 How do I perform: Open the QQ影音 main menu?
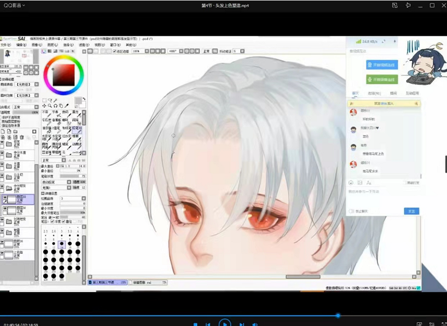(14, 5)
